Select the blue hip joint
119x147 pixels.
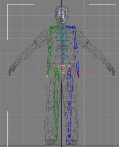(69, 70)
